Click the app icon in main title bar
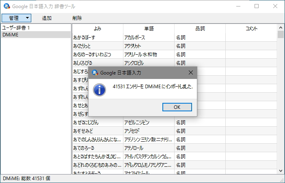Image resolution: width=285 pixels, height=183 pixels. pos(7,6)
